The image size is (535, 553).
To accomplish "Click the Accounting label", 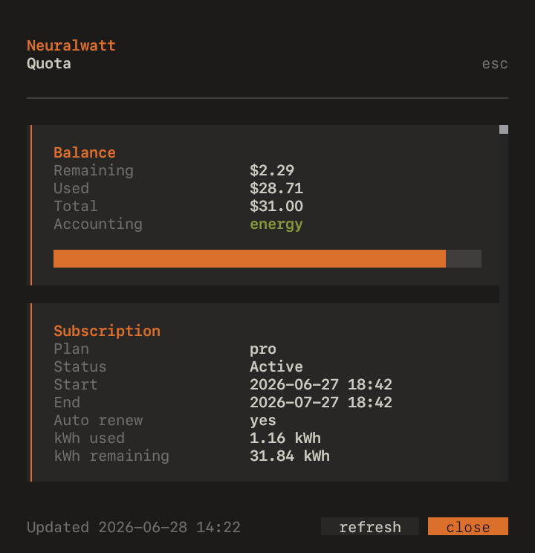I will tap(98, 224).
